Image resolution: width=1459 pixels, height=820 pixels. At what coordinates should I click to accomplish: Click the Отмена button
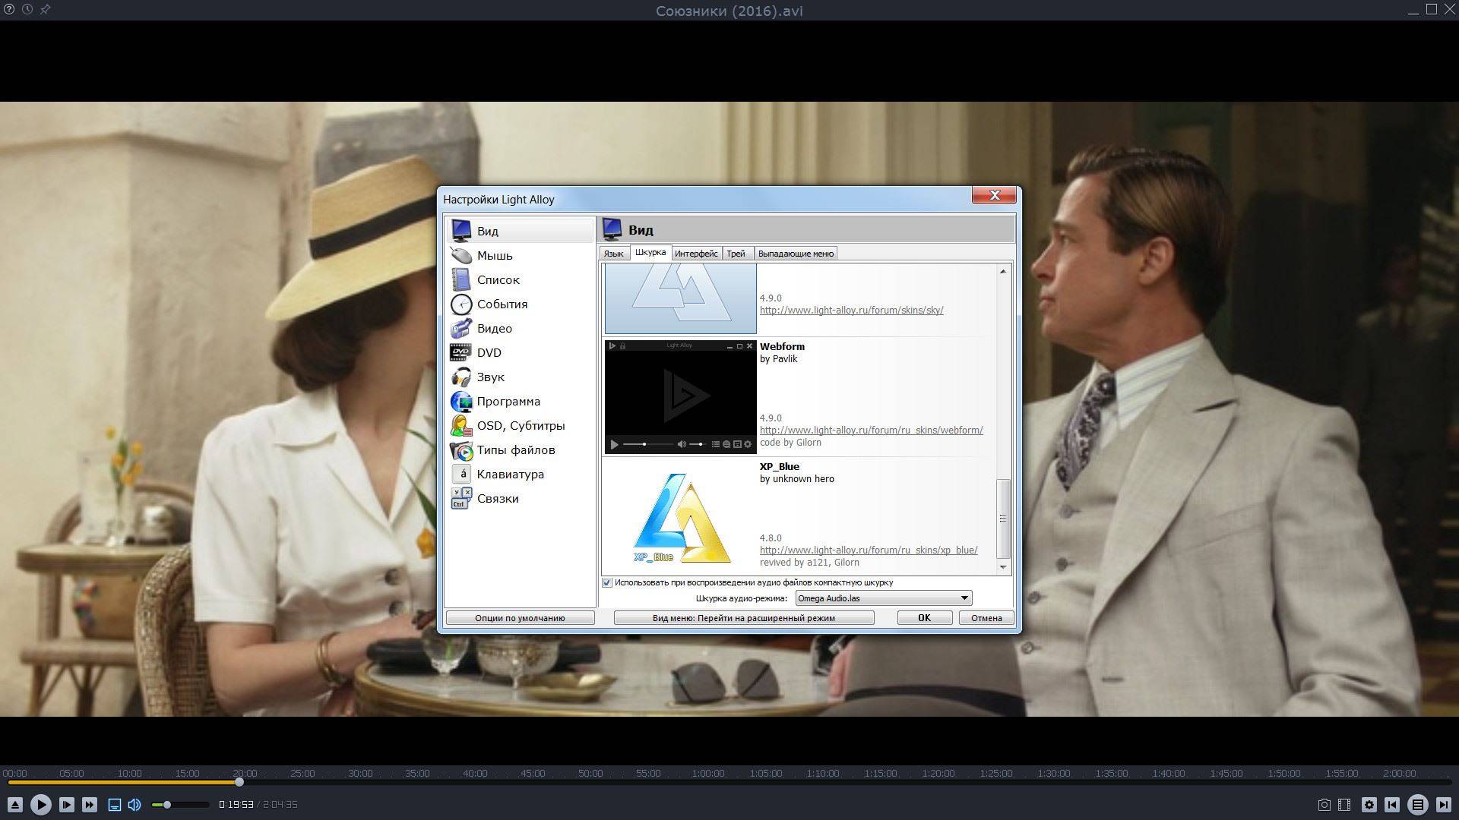(986, 618)
